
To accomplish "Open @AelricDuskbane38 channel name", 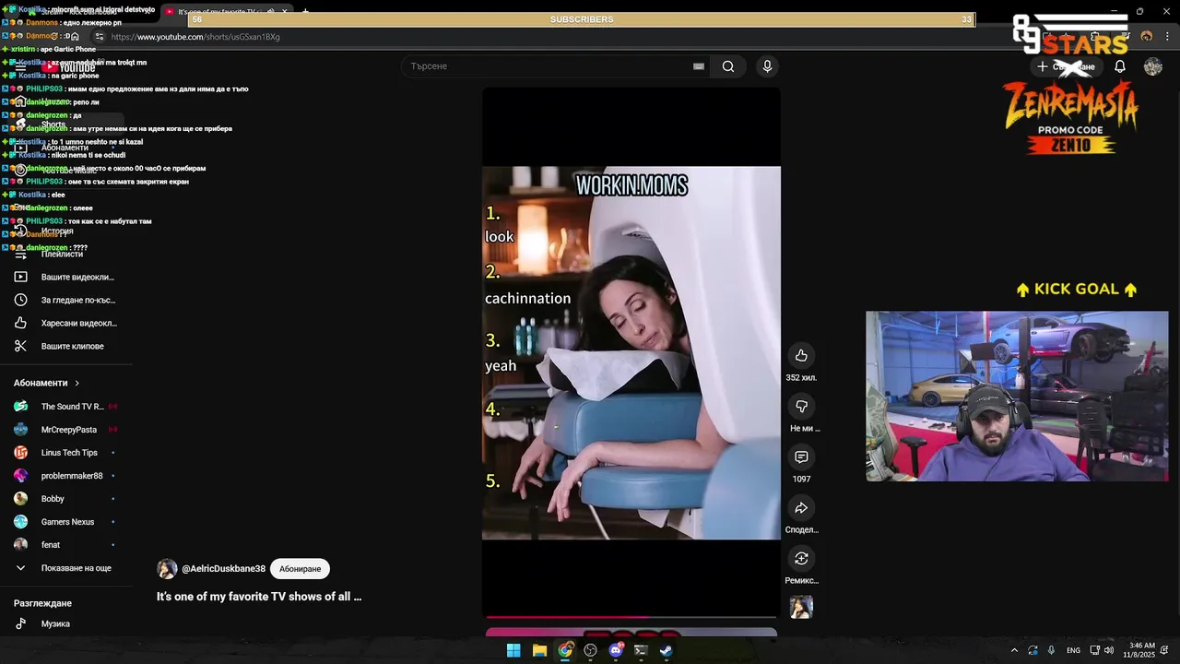I will (224, 569).
